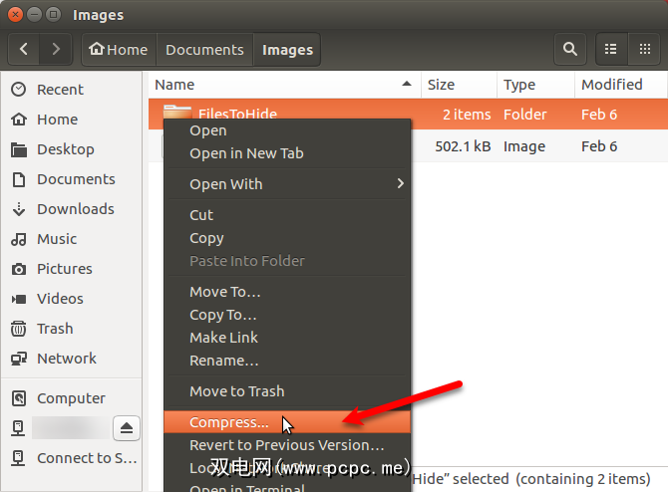Screen dimensions: 668x492
Task: Open the Music folder in sidebar
Action: pos(56,239)
